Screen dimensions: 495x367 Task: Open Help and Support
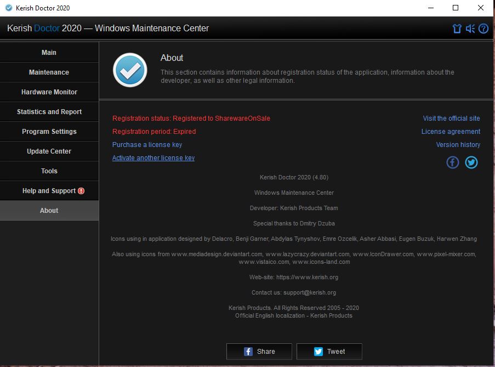point(49,191)
